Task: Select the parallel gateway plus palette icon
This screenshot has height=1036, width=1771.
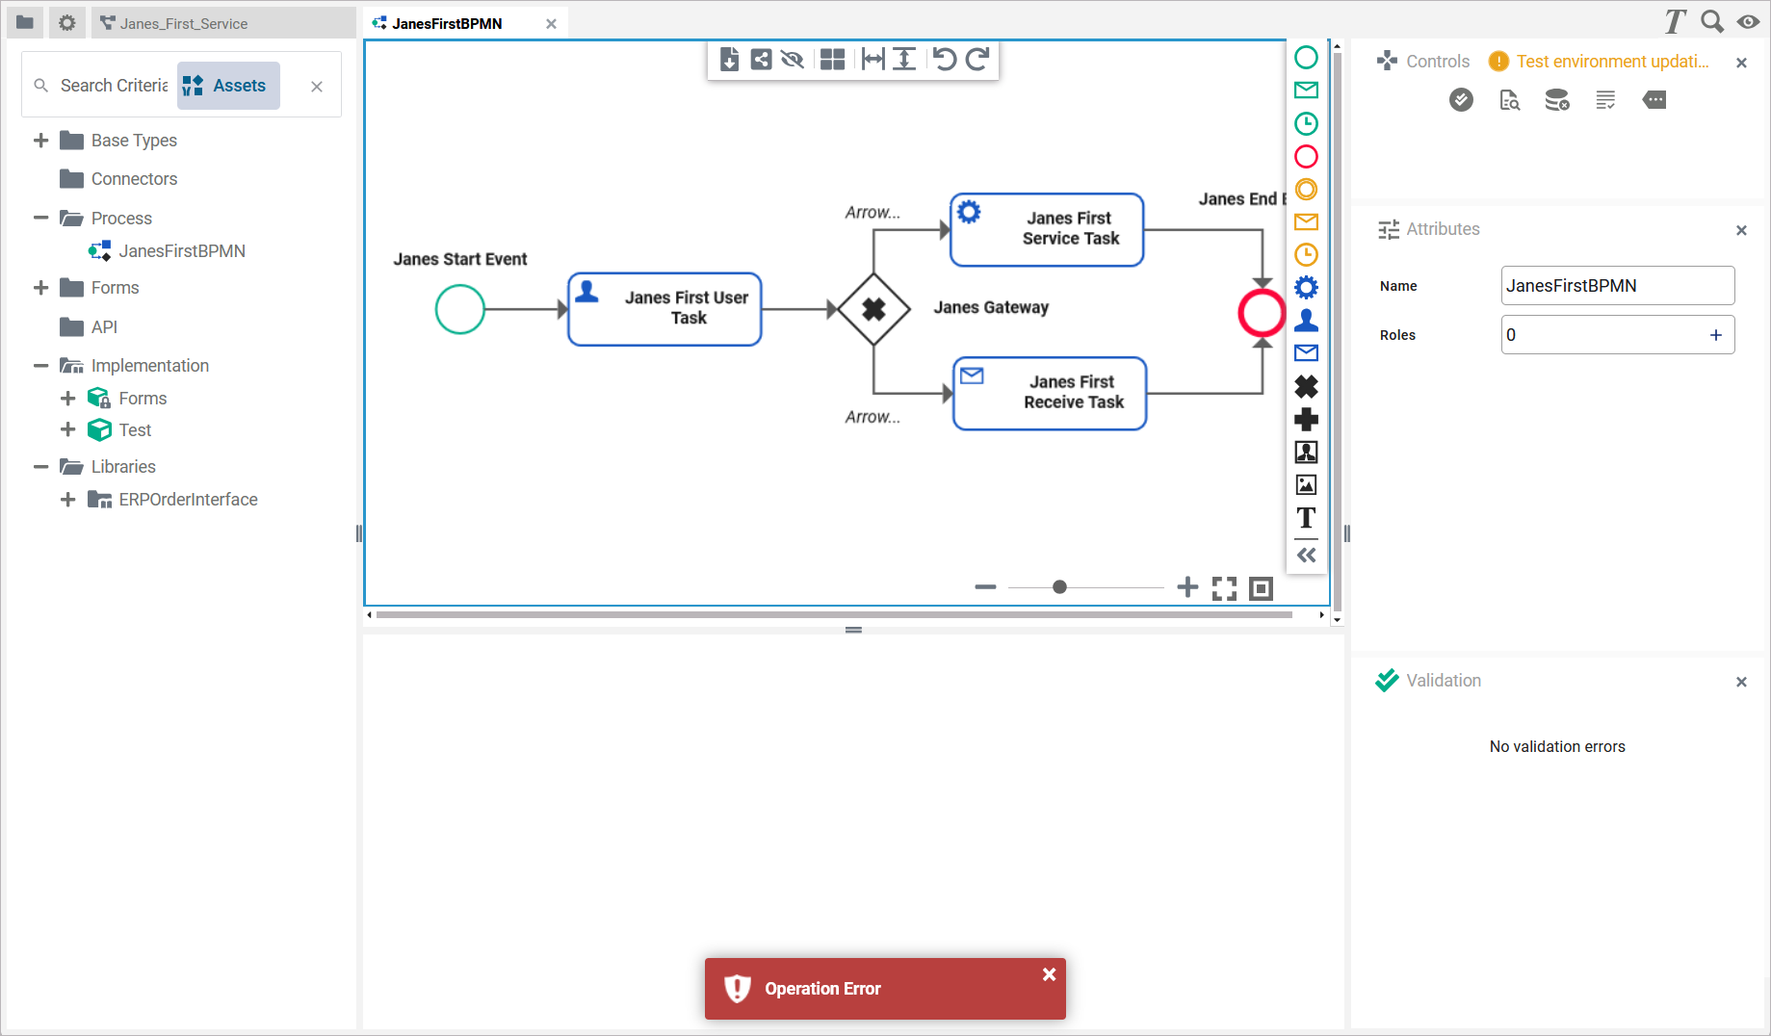Action: (x=1306, y=419)
